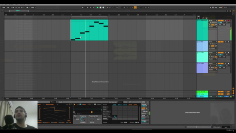Solo the 2 MIDI track
This screenshot has height=133, width=236.
[x=225, y=42]
